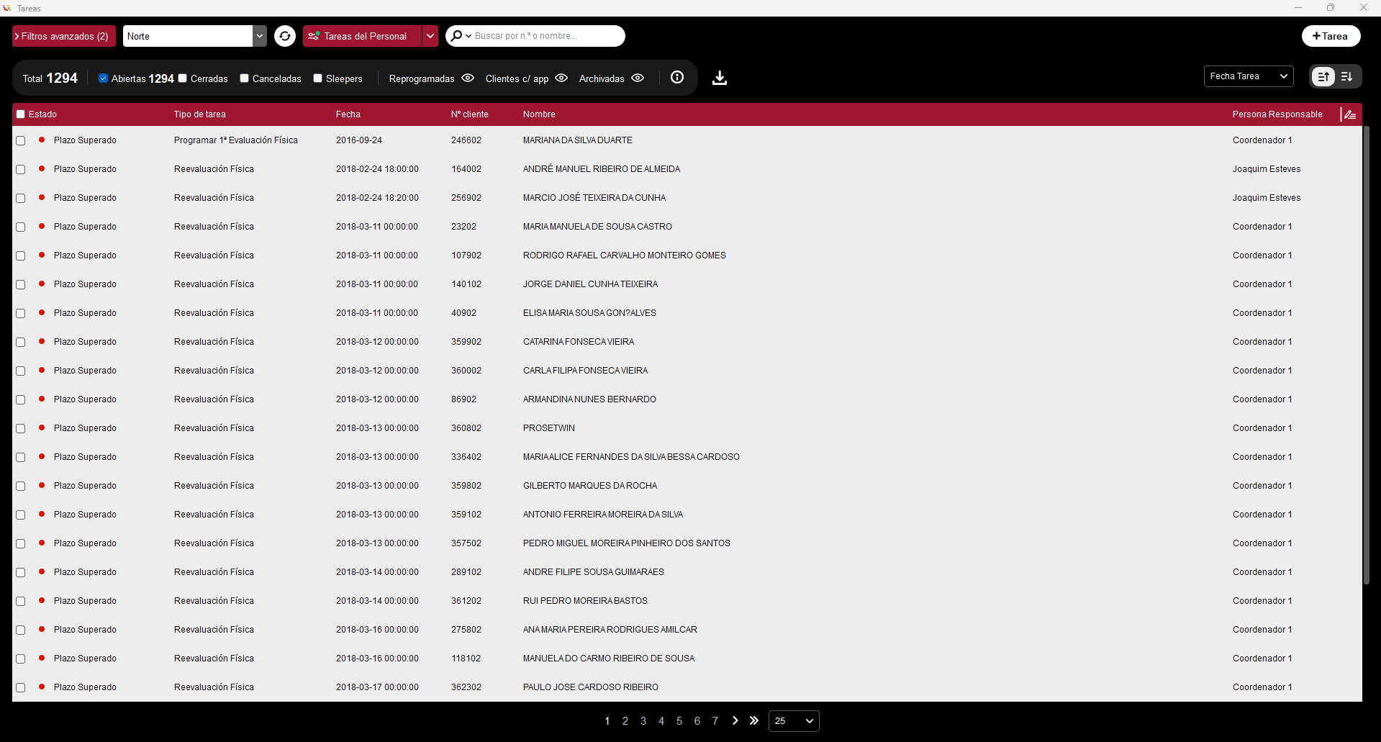This screenshot has height=742, width=1381.
Task: Click the red status dot for ELISA MARIA SOUSA
Action: click(x=42, y=312)
